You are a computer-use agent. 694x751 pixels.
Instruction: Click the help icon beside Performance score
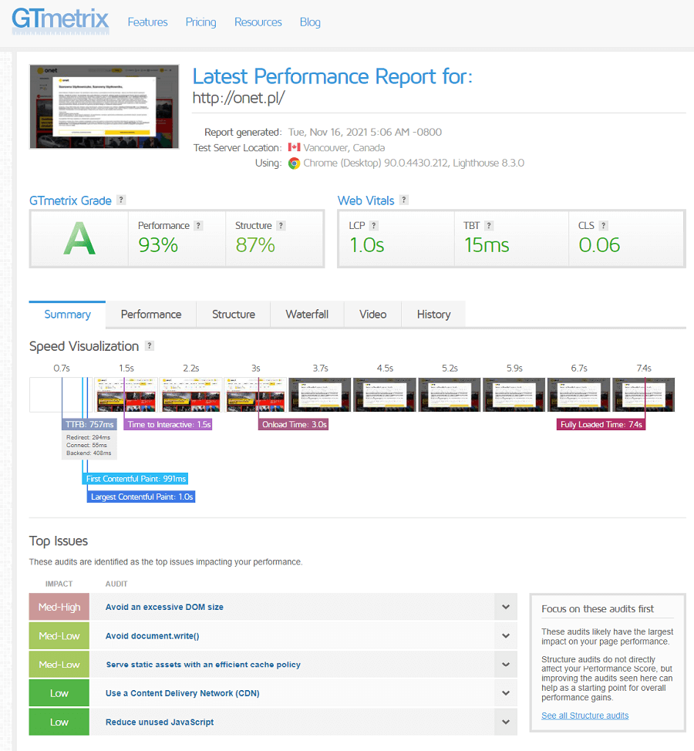[198, 226]
